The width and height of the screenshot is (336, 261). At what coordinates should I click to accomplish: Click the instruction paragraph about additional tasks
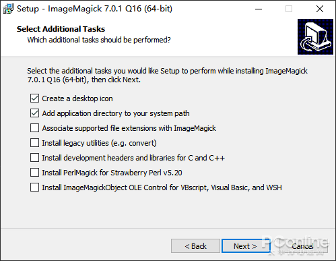coord(167,76)
